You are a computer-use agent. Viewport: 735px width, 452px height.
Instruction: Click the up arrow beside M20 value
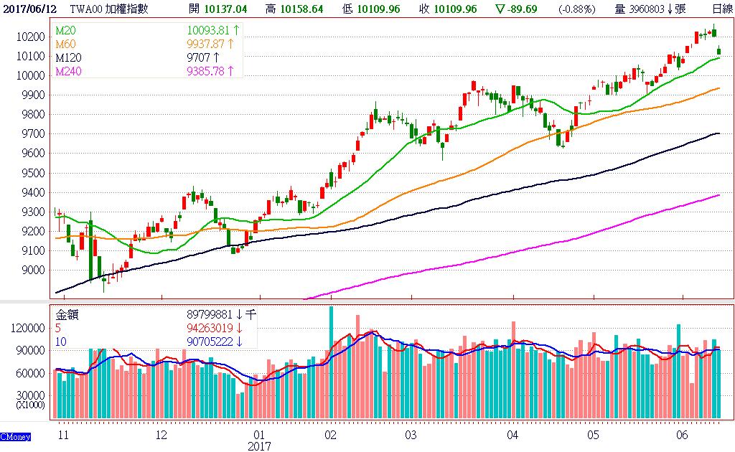236,32
